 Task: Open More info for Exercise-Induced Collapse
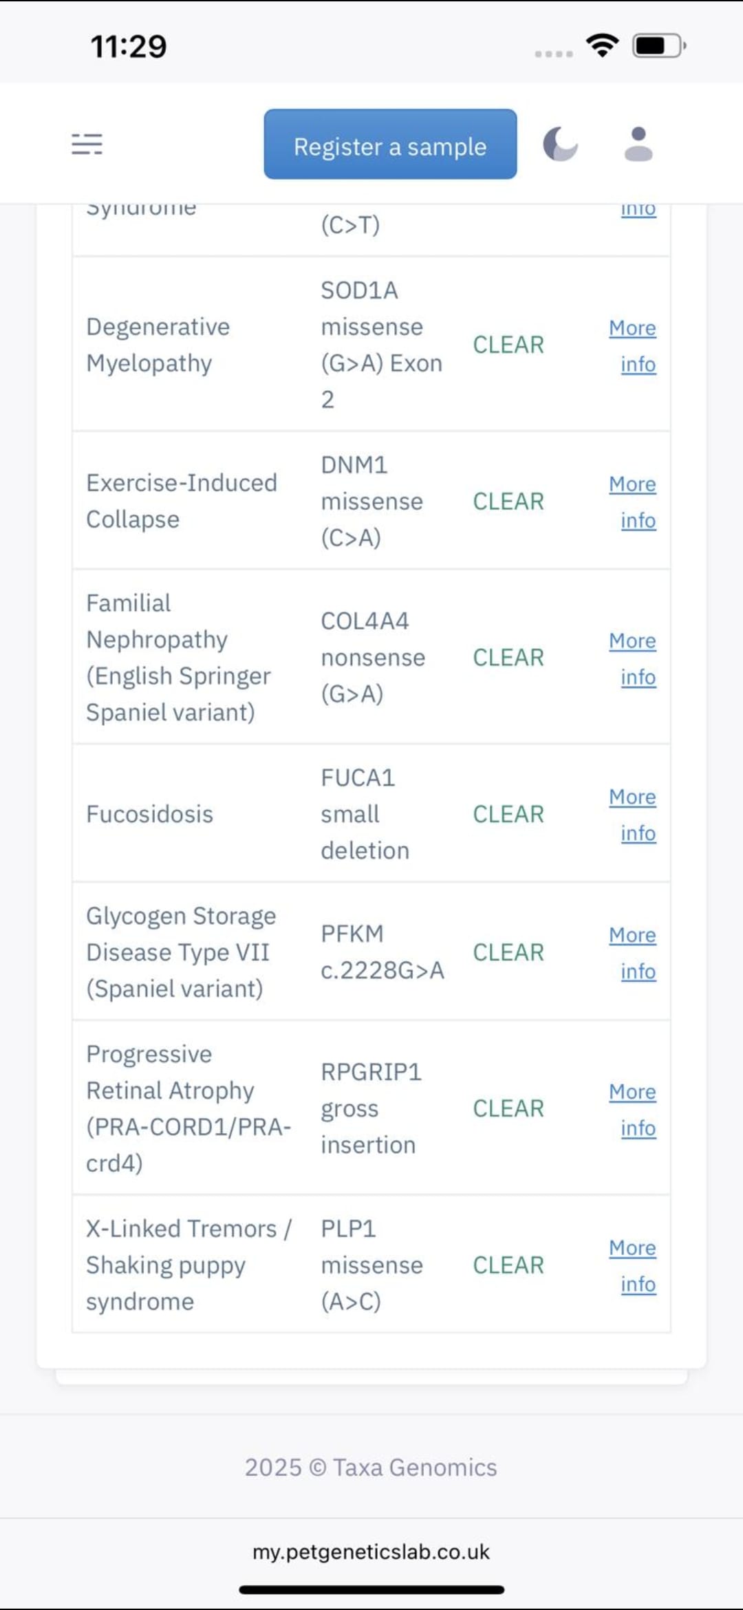point(633,502)
